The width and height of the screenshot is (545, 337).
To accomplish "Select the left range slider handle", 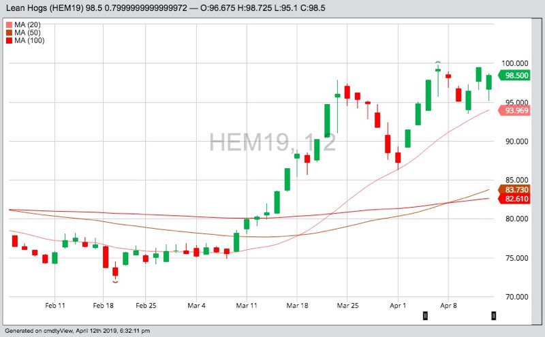I will 424,315.
